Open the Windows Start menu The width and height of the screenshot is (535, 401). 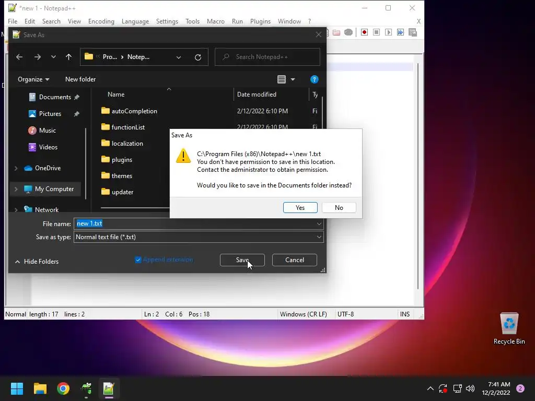(17, 388)
